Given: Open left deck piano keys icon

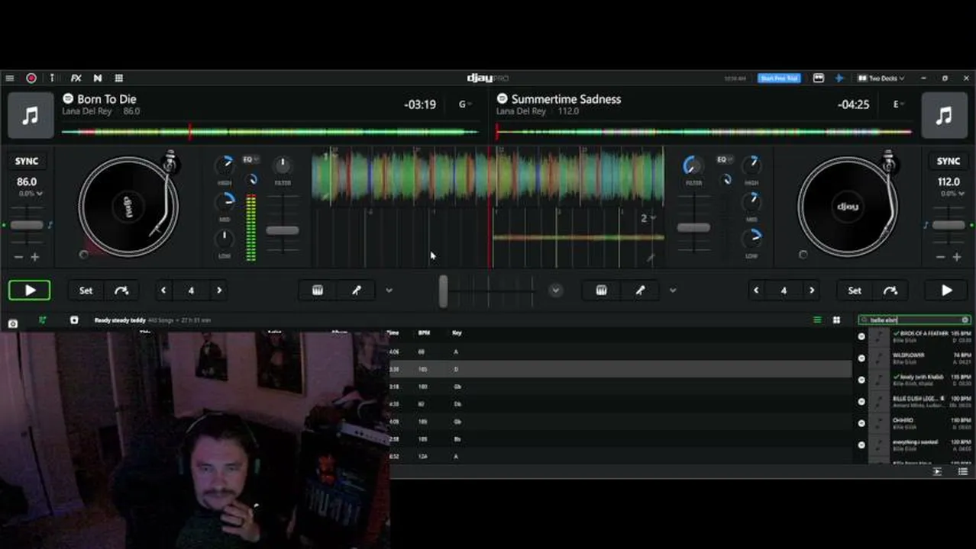Looking at the screenshot, I should point(318,290).
